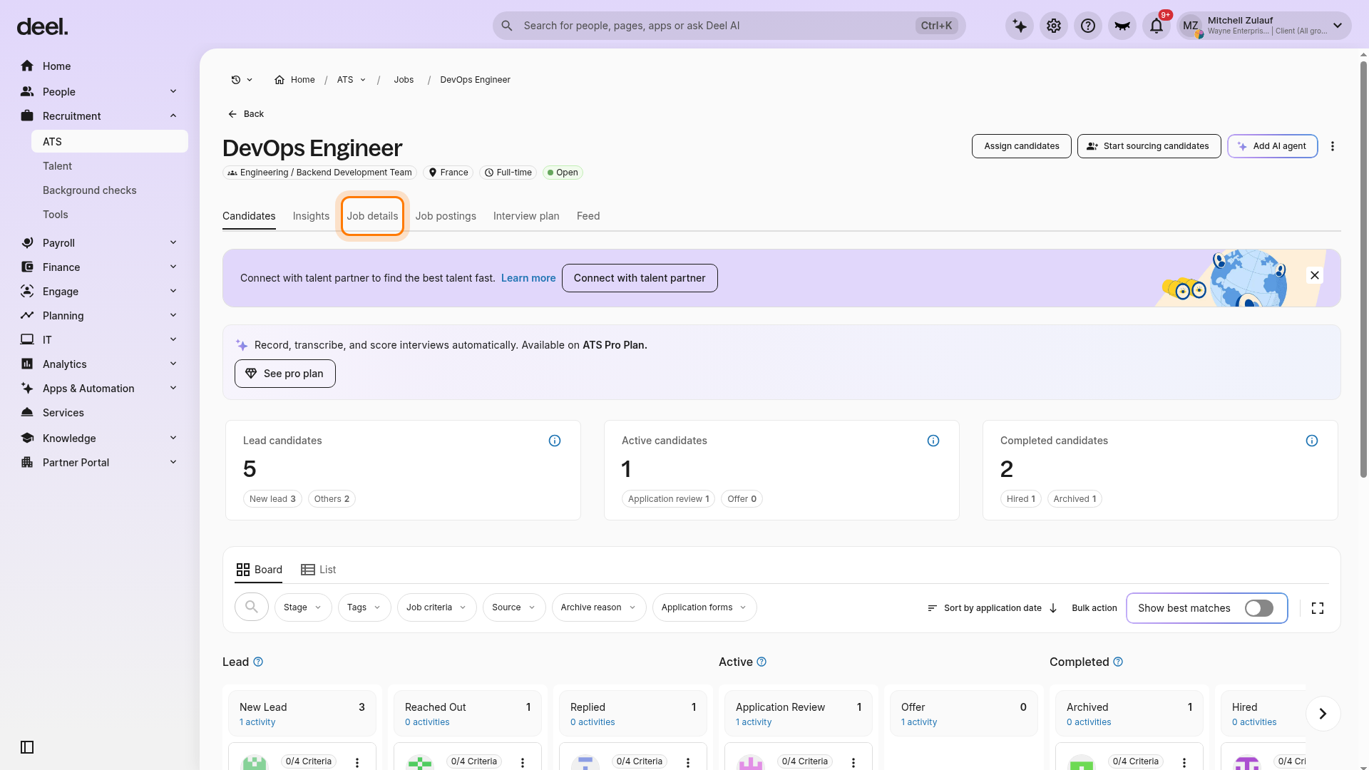Viewport: 1369px width, 770px height.
Task: Click the candidate search magnifier icon
Action: pos(252,607)
